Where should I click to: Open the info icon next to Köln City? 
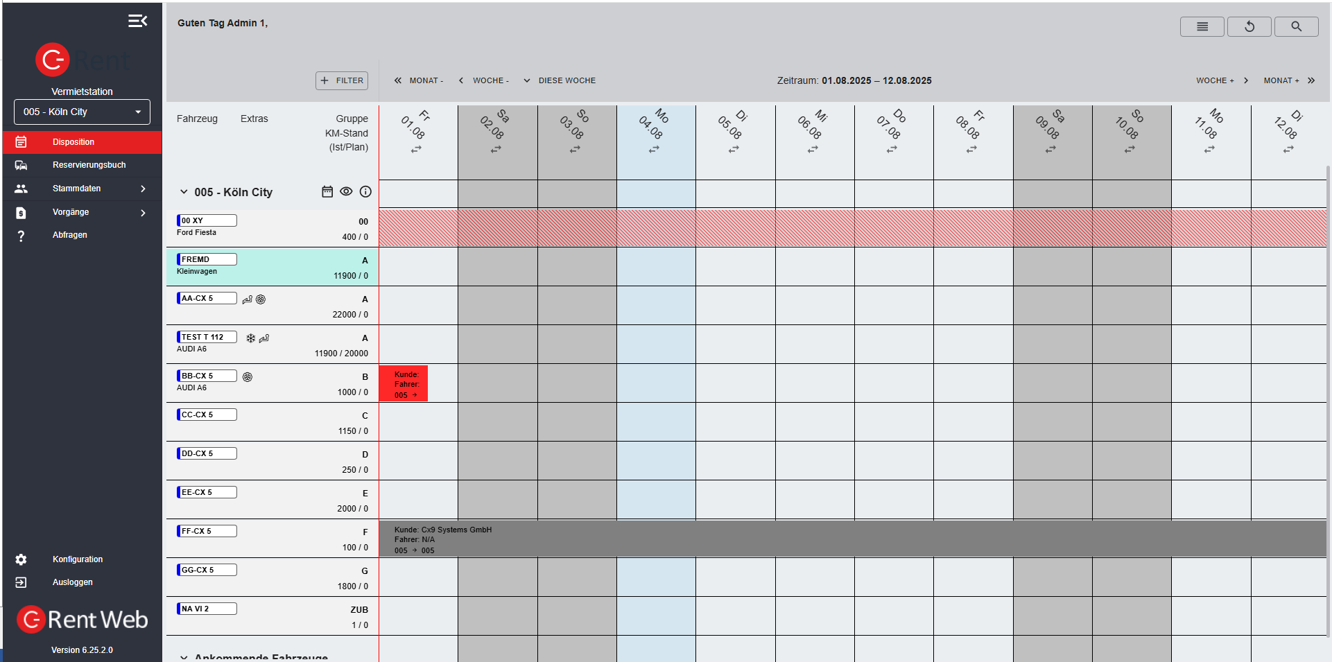365,192
